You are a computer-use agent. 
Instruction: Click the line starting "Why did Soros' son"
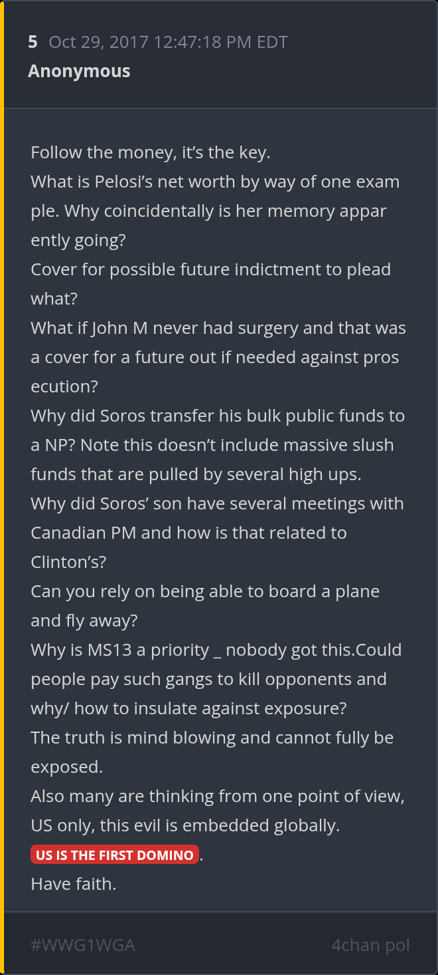[217, 503]
